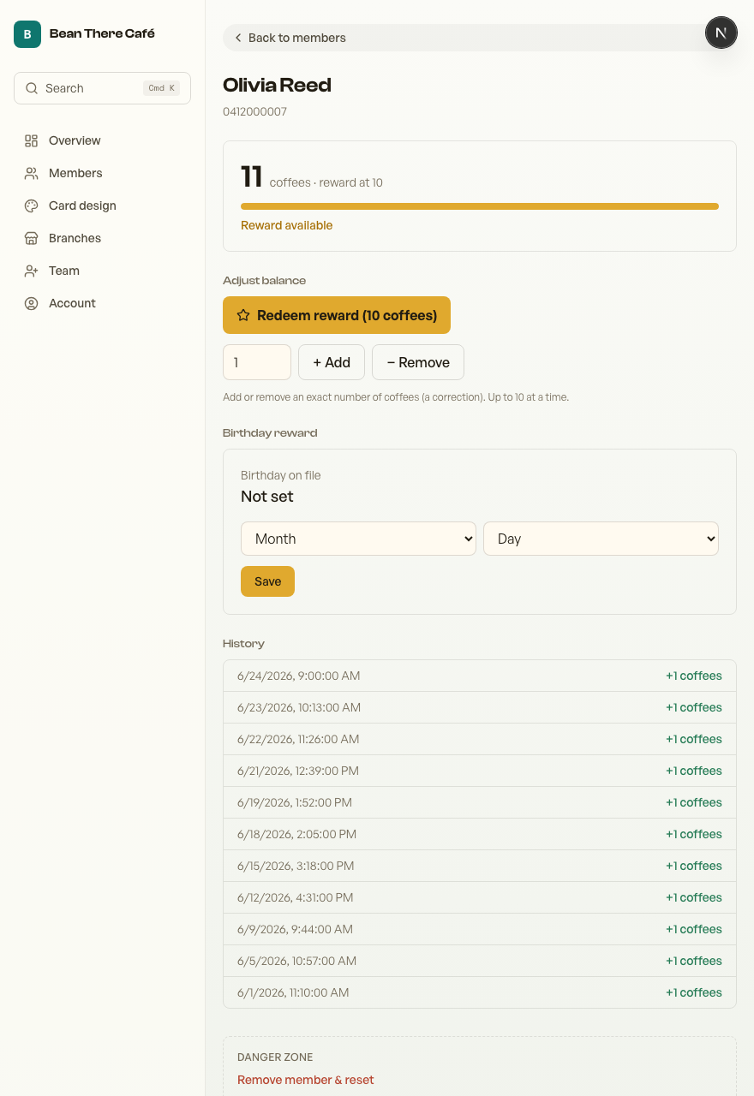Navigate to Branches
Image resolution: width=754 pixels, height=1096 pixels.
tap(102, 238)
